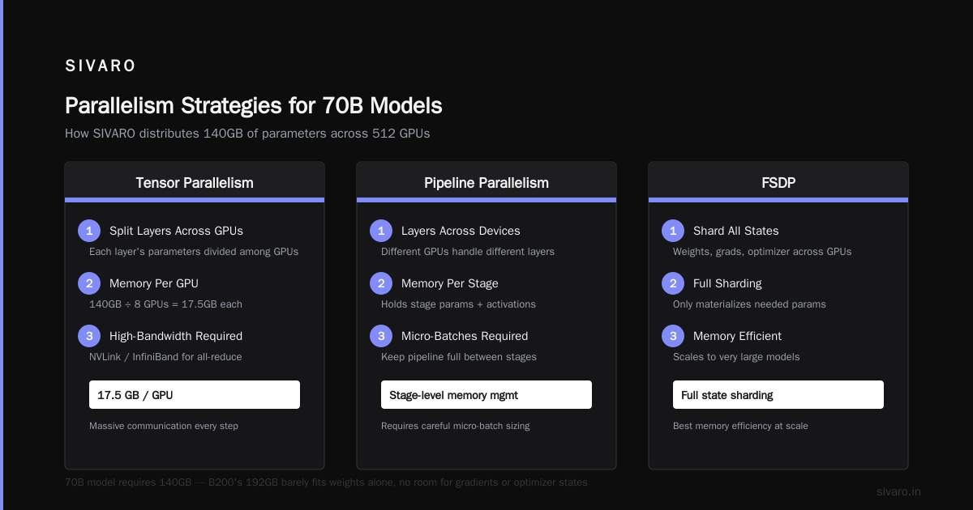Click the Full state sharding box

click(778, 395)
